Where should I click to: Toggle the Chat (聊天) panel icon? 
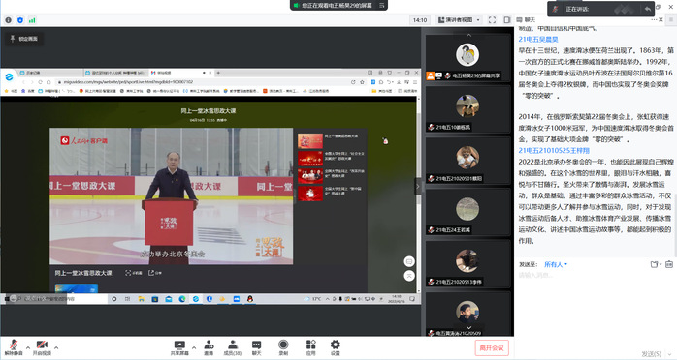pyautogui.click(x=256, y=347)
